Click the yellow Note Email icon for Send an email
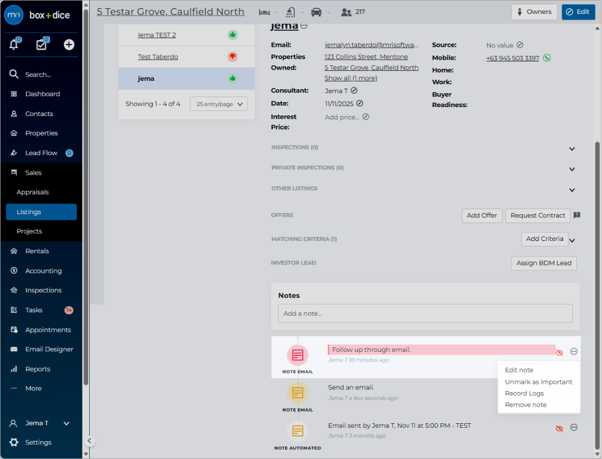Viewport: 602px width, 459px height. (298, 393)
